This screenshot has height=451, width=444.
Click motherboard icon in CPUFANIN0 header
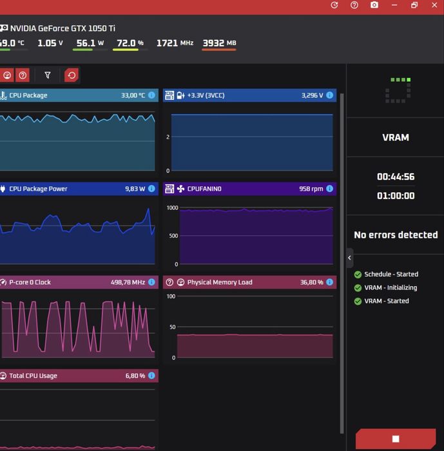pyautogui.click(x=169, y=189)
